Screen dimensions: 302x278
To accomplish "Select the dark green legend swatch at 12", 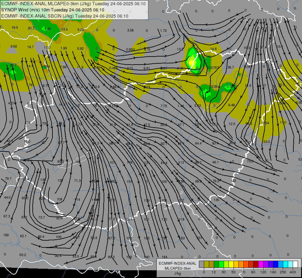I will click(x=217, y=264).
